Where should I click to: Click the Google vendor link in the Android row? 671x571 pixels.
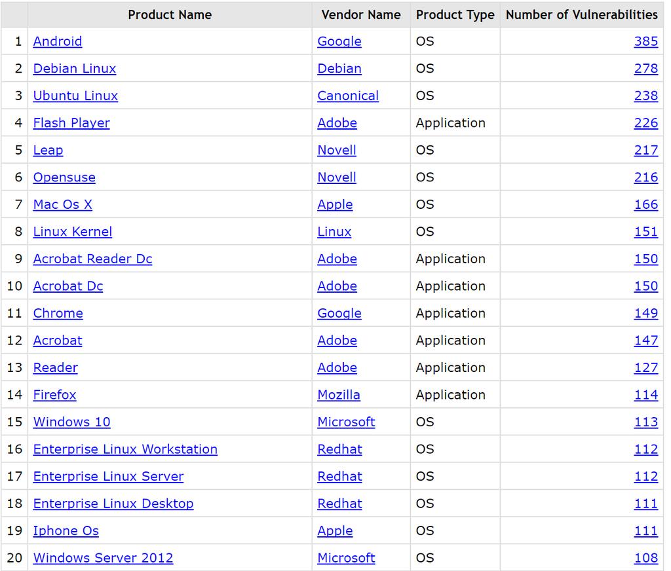[x=339, y=41]
